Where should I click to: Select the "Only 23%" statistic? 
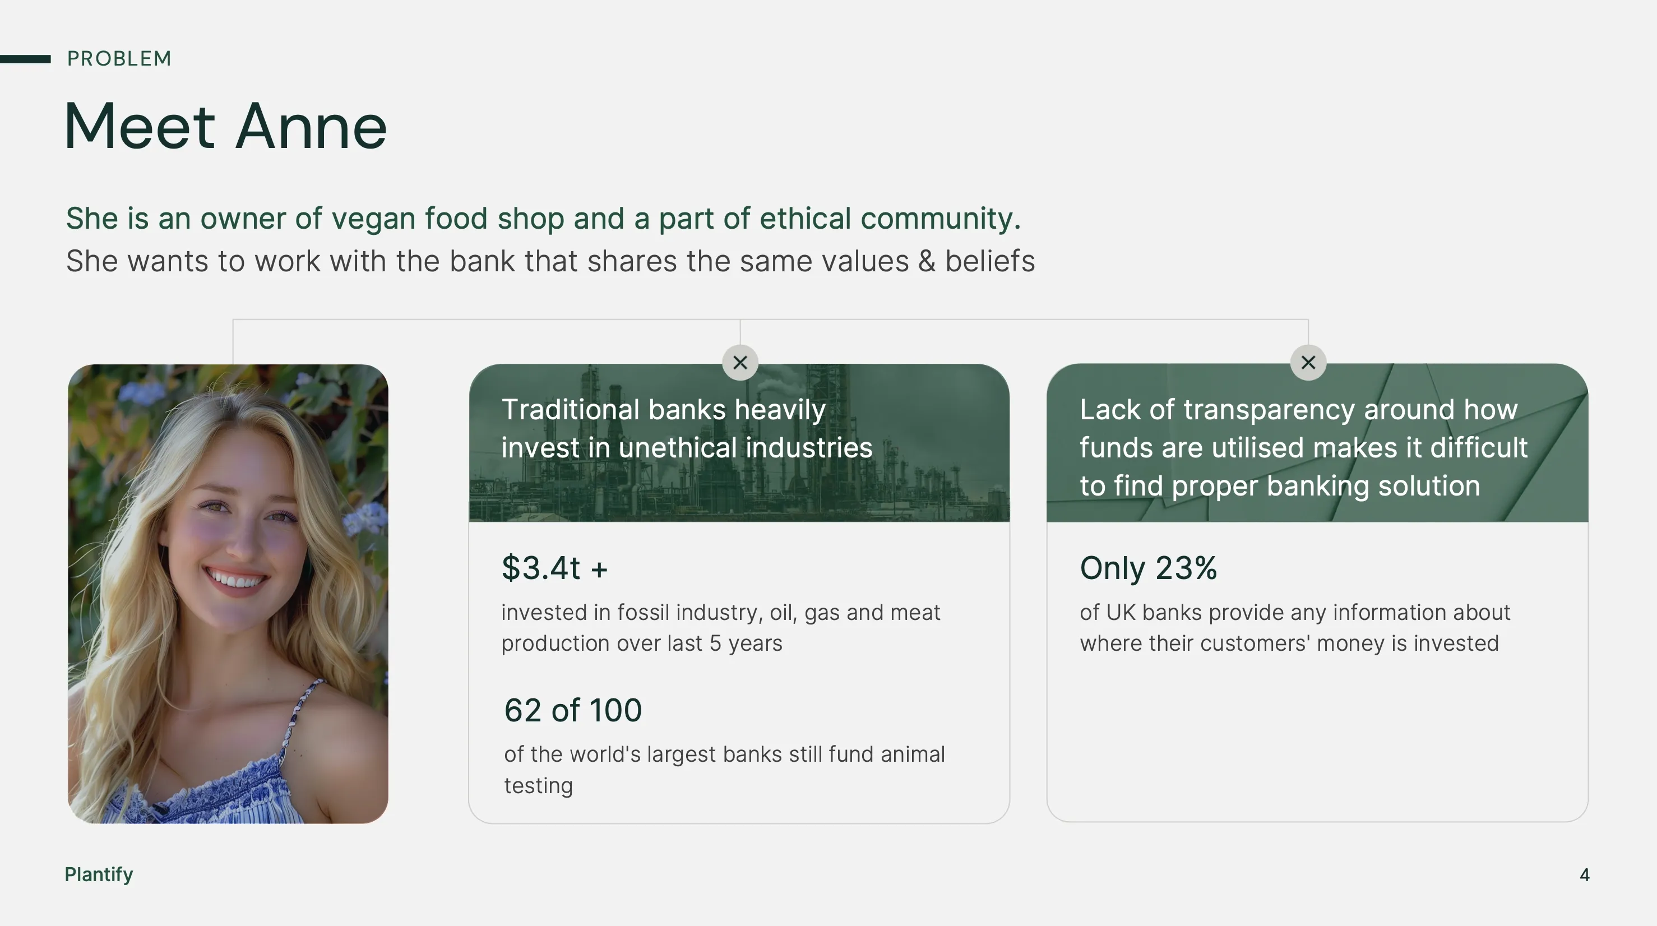coord(1148,568)
